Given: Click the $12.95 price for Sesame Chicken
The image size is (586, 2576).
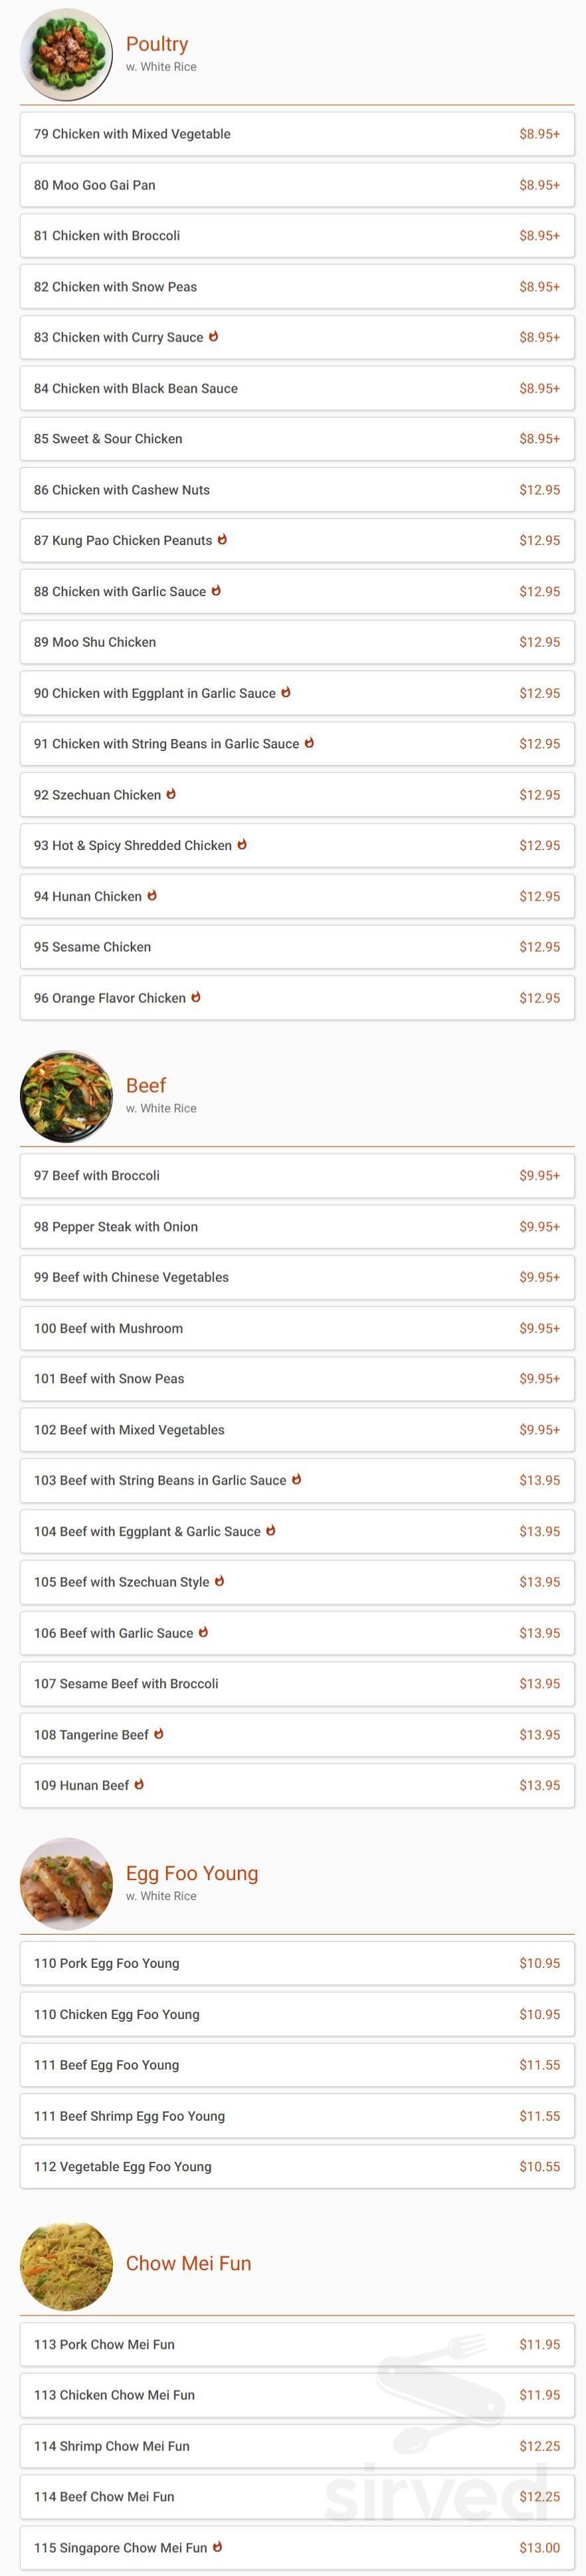Looking at the screenshot, I should click(x=540, y=946).
